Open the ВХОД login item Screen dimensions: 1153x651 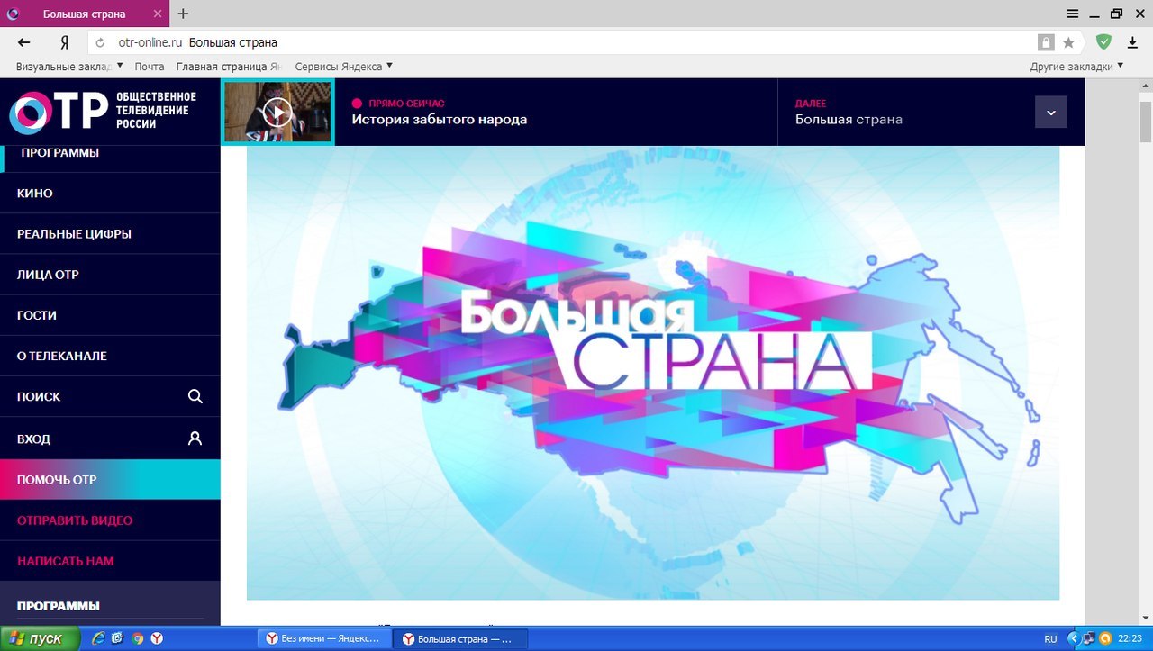(110, 439)
